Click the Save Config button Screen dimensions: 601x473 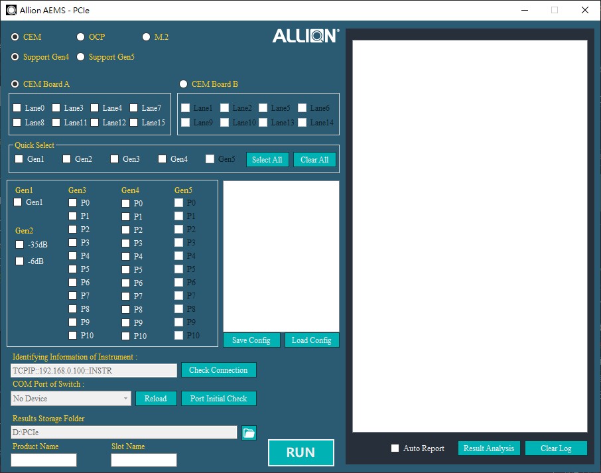[x=251, y=340]
